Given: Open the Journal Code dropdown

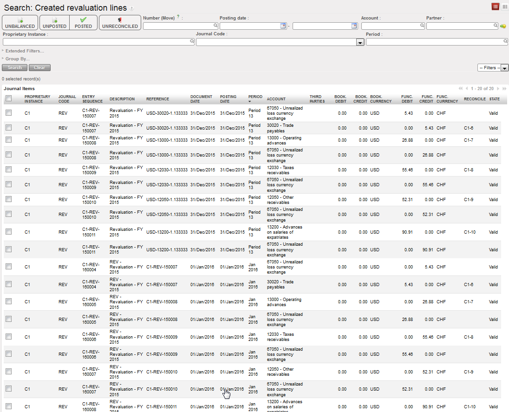Looking at the screenshot, I should 359,42.
